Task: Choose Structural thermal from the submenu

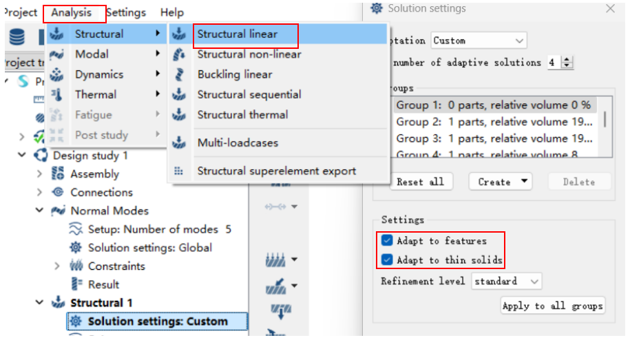Action: coord(242,115)
